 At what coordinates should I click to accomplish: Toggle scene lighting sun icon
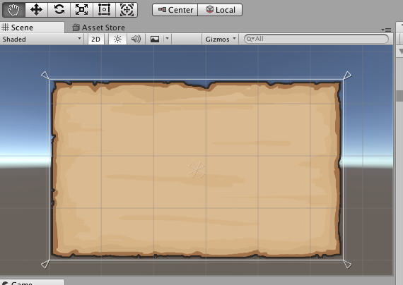(117, 40)
